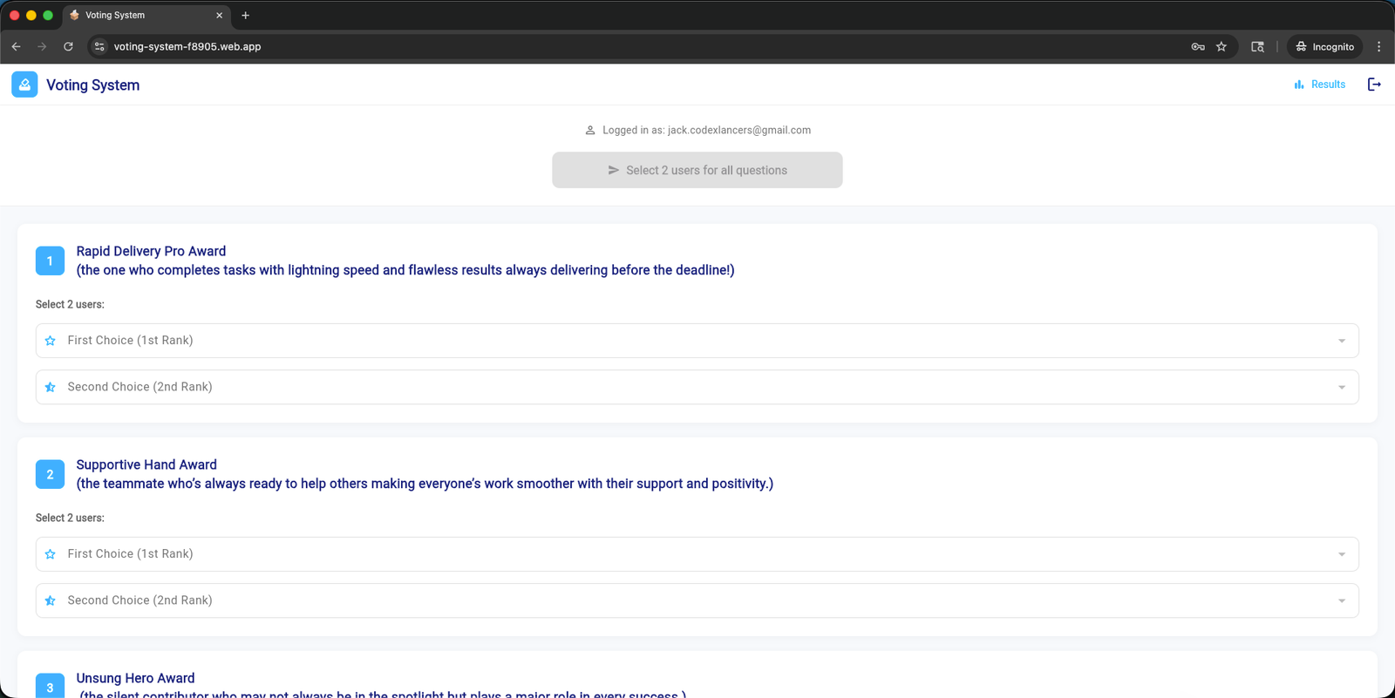This screenshot has width=1395, height=698.
Task: Click the Supportive Hand Award heading
Action: (x=146, y=464)
